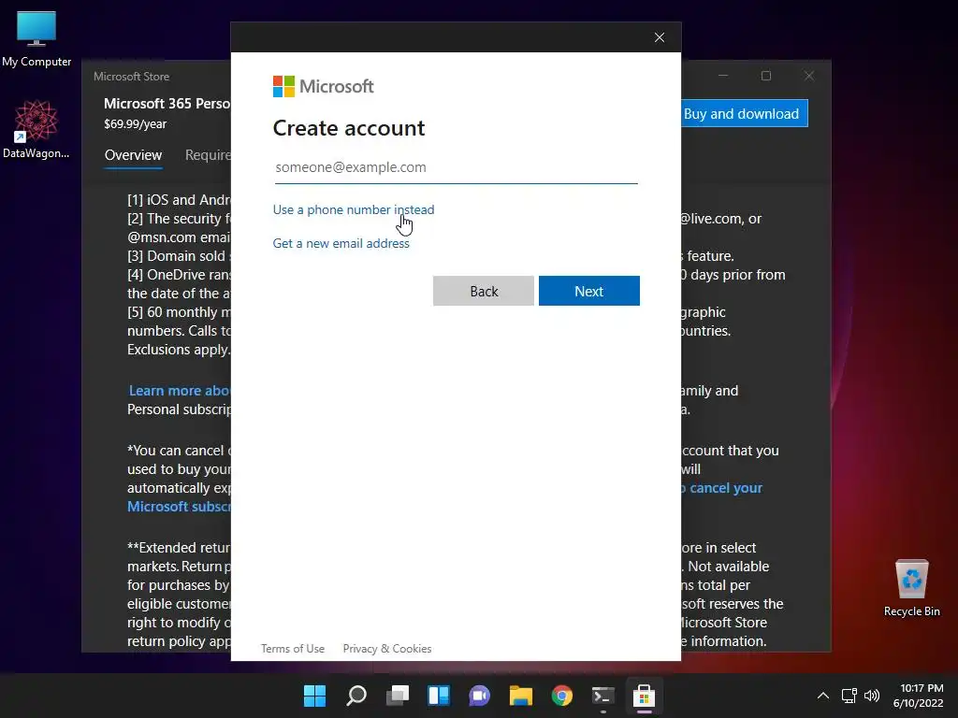Open Chat app from taskbar
The width and height of the screenshot is (958, 718).
point(480,696)
